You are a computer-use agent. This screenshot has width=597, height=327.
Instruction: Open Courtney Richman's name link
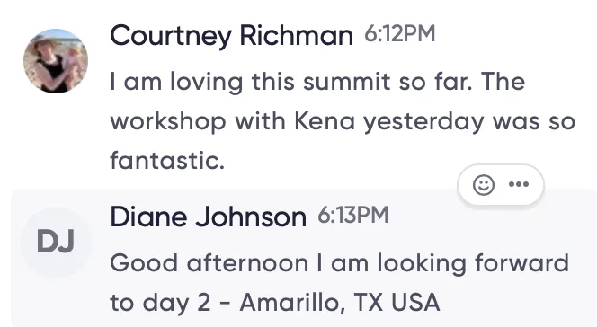tap(231, 35)
